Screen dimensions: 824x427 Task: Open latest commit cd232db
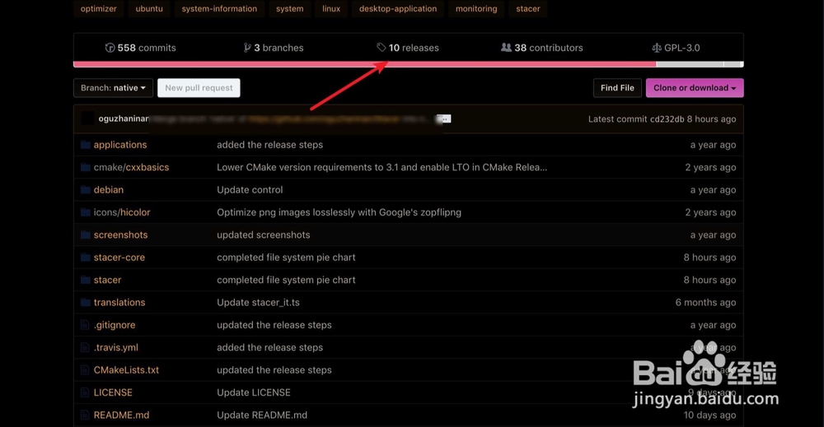[x=667, y=119]
